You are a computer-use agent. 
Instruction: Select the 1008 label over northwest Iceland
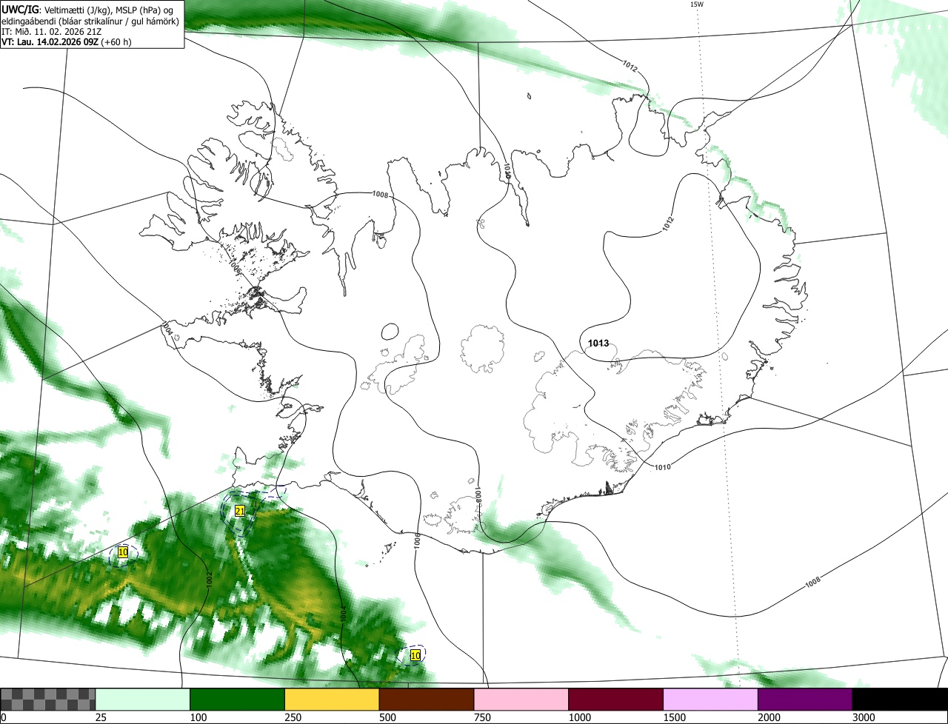[380, 194]
